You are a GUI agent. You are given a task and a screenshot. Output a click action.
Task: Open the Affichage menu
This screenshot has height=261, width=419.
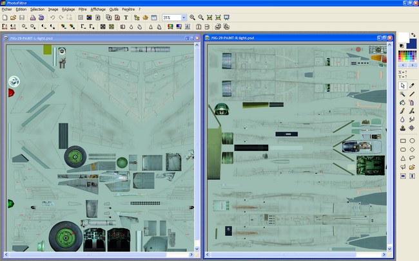(x=98, y=10)
